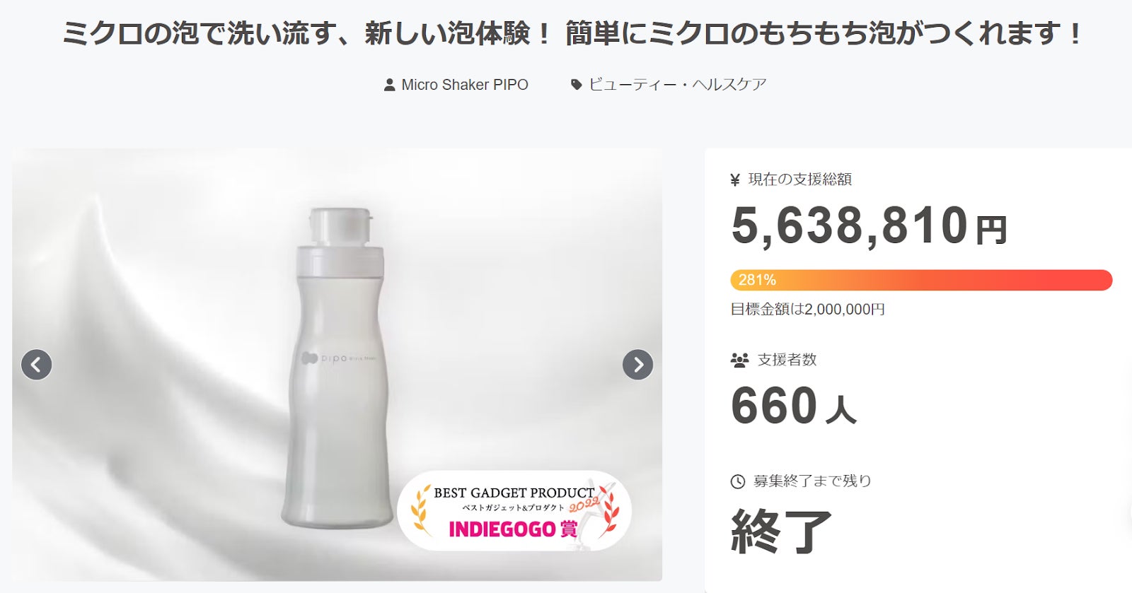Click the previous image arrow on carousel
Screen dimensions: 1132x593
tap(36, 365)
